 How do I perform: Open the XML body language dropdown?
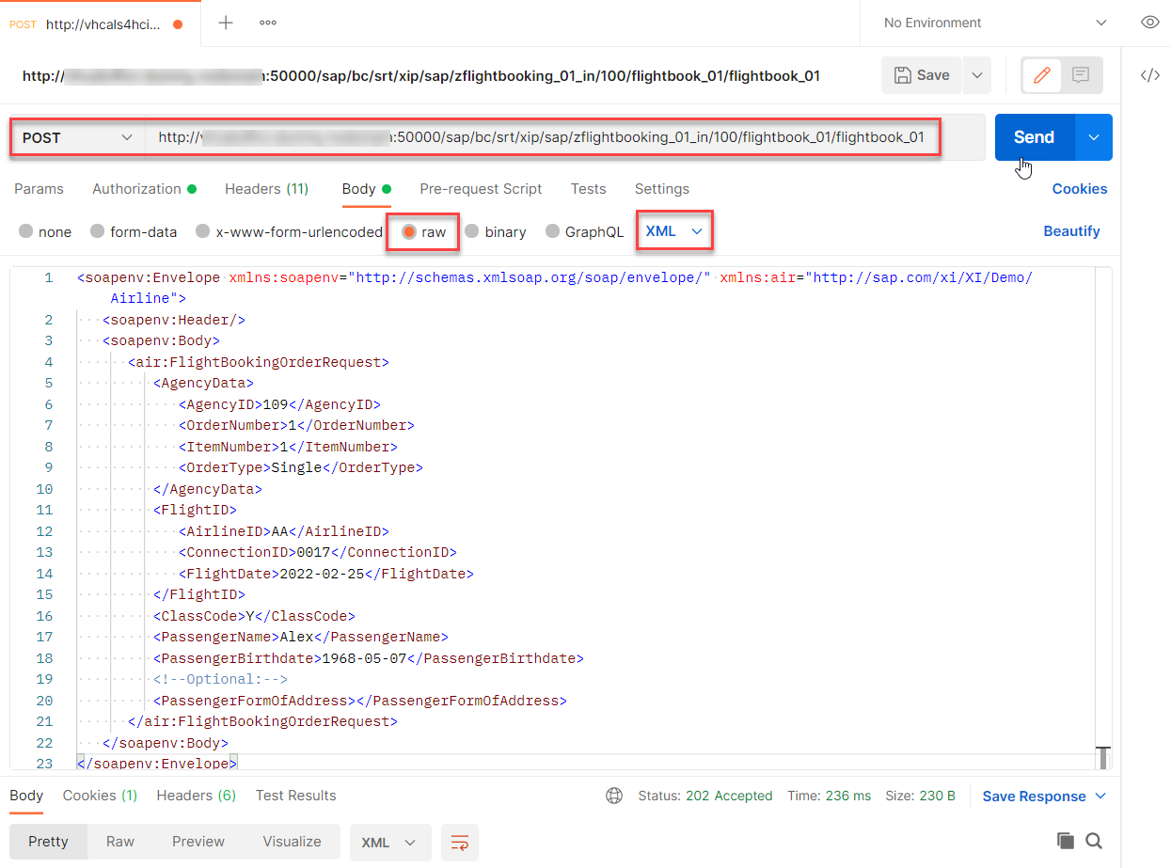674,230
